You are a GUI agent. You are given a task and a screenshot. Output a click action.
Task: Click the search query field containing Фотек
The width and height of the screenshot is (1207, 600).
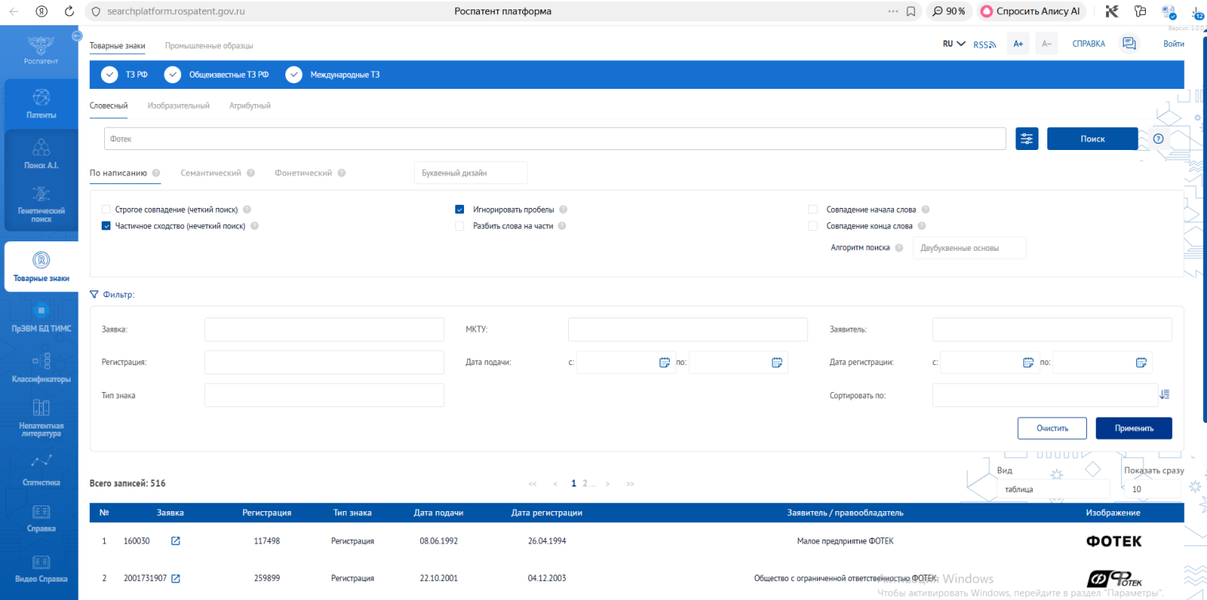pyautogui.click(x=556, y=138)
